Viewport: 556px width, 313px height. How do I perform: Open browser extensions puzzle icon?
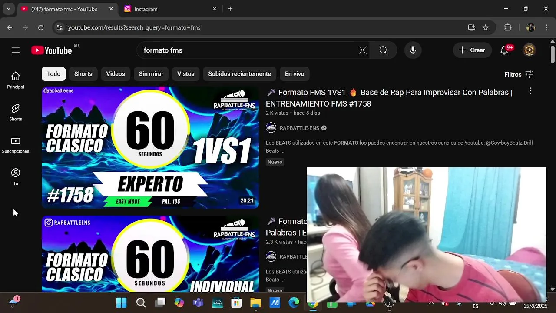click(508, 27)
